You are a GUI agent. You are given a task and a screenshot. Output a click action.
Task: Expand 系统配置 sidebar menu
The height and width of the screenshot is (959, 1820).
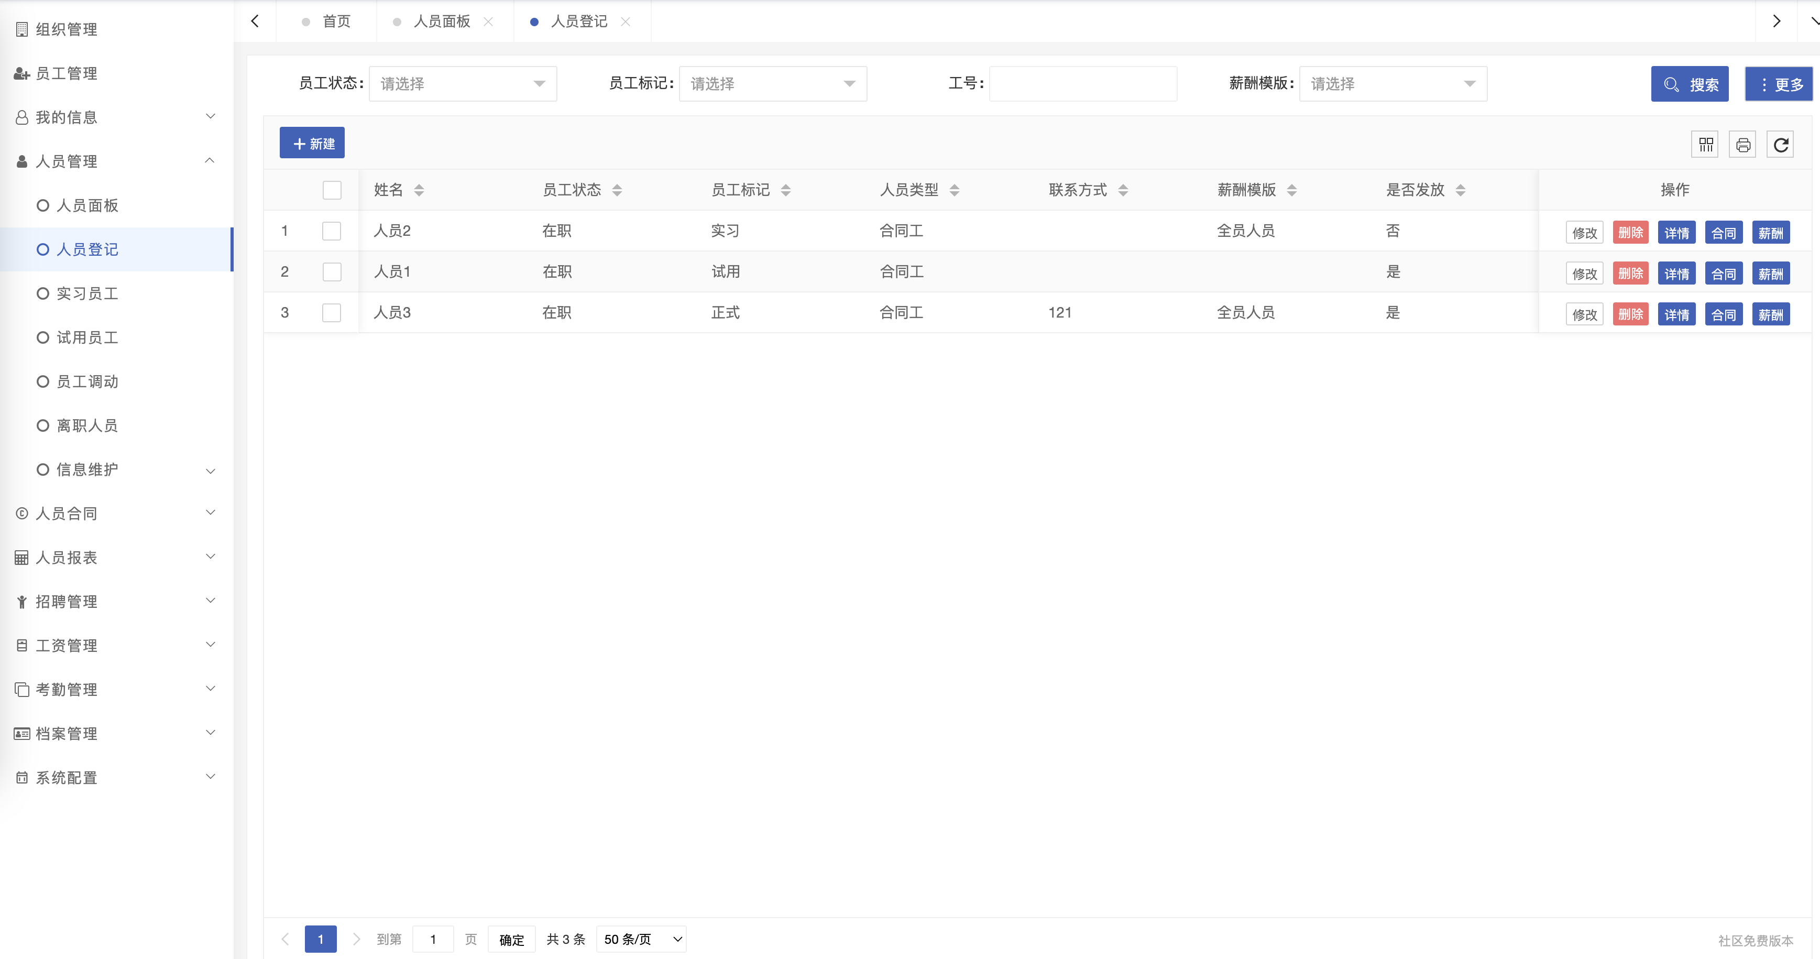pyautogui.click(x=117, y=777)
